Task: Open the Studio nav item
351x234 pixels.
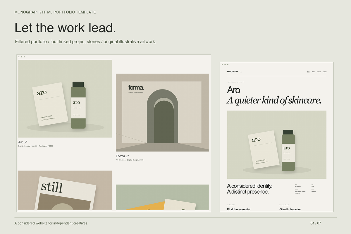Action: 313,72
